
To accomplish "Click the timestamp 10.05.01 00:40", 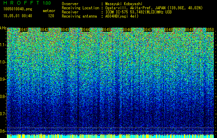I will tap(18, 16).
